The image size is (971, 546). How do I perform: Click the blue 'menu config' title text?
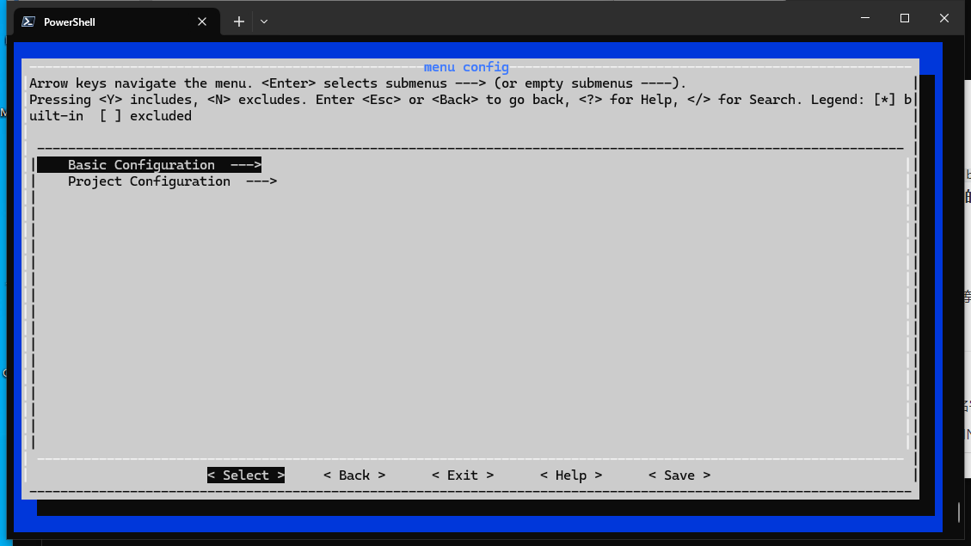pos(466,67)
